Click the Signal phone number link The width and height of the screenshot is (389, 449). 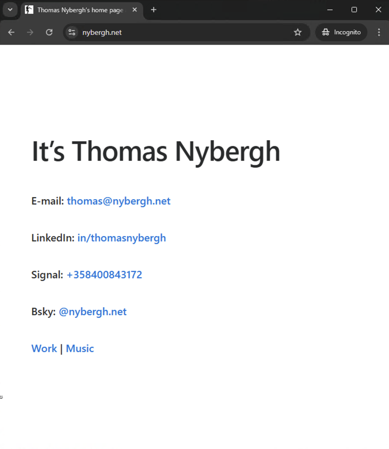coord(104,275)
